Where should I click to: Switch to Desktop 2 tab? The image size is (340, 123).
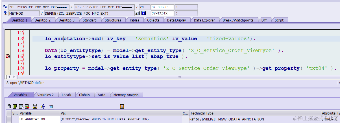43,20
